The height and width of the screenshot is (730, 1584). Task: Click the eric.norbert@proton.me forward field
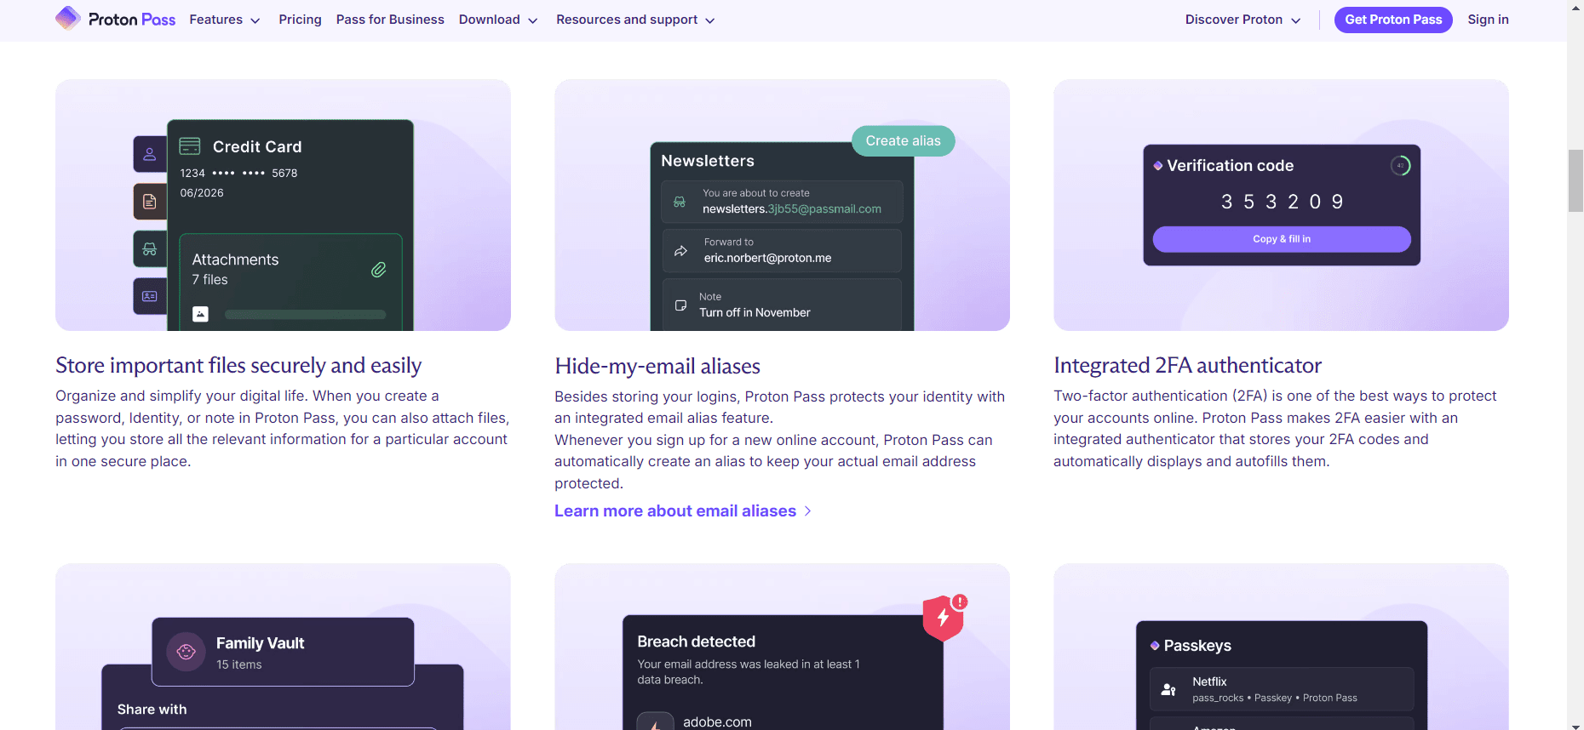(782, 251)
